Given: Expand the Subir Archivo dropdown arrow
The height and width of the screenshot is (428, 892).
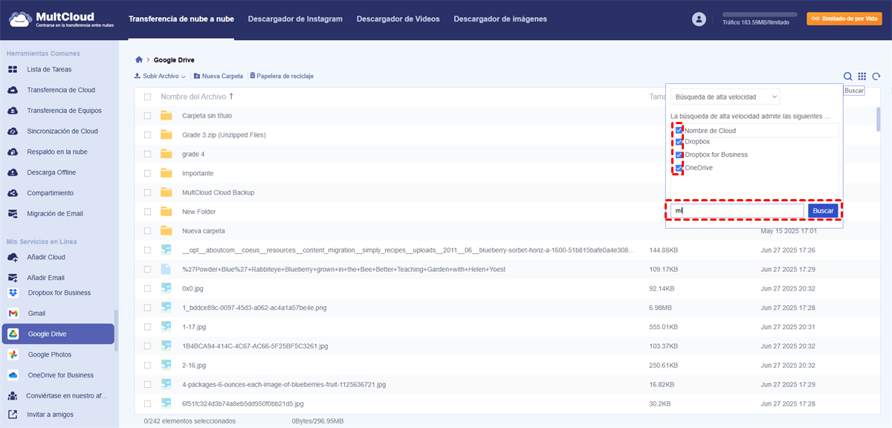Looking at the screenshot, I should pos(183,77).
